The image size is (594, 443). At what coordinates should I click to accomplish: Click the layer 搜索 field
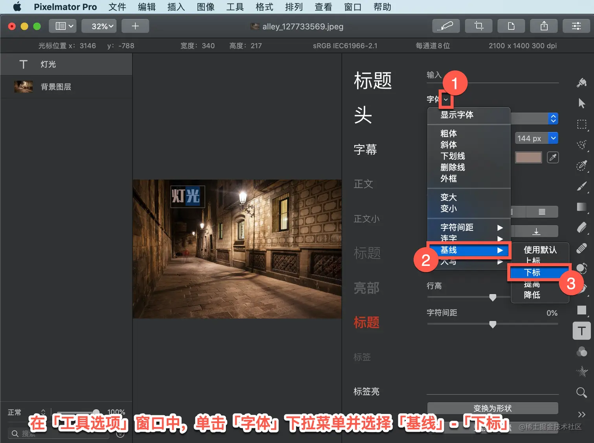tap(59, 434)
